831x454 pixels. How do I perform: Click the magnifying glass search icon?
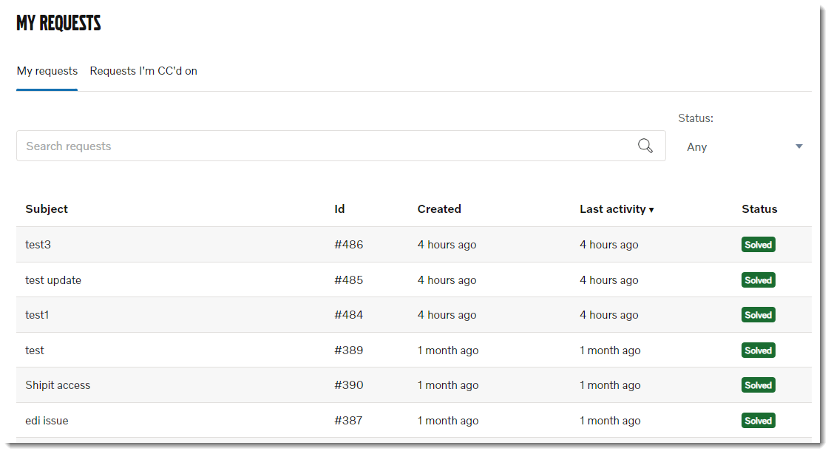click(x=645, y=146)
